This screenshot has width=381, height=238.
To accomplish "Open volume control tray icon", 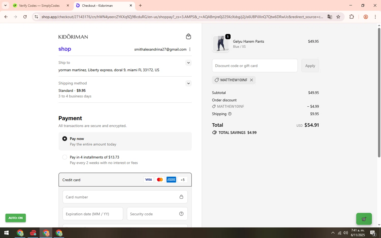I will [x=346, y=233].
